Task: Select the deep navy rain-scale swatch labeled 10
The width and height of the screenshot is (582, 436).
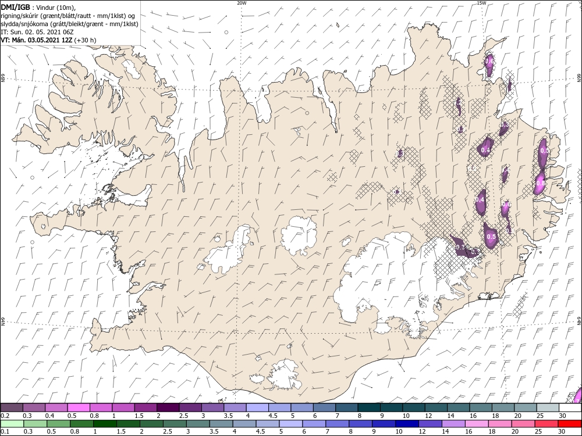Action: click(407, 424)
